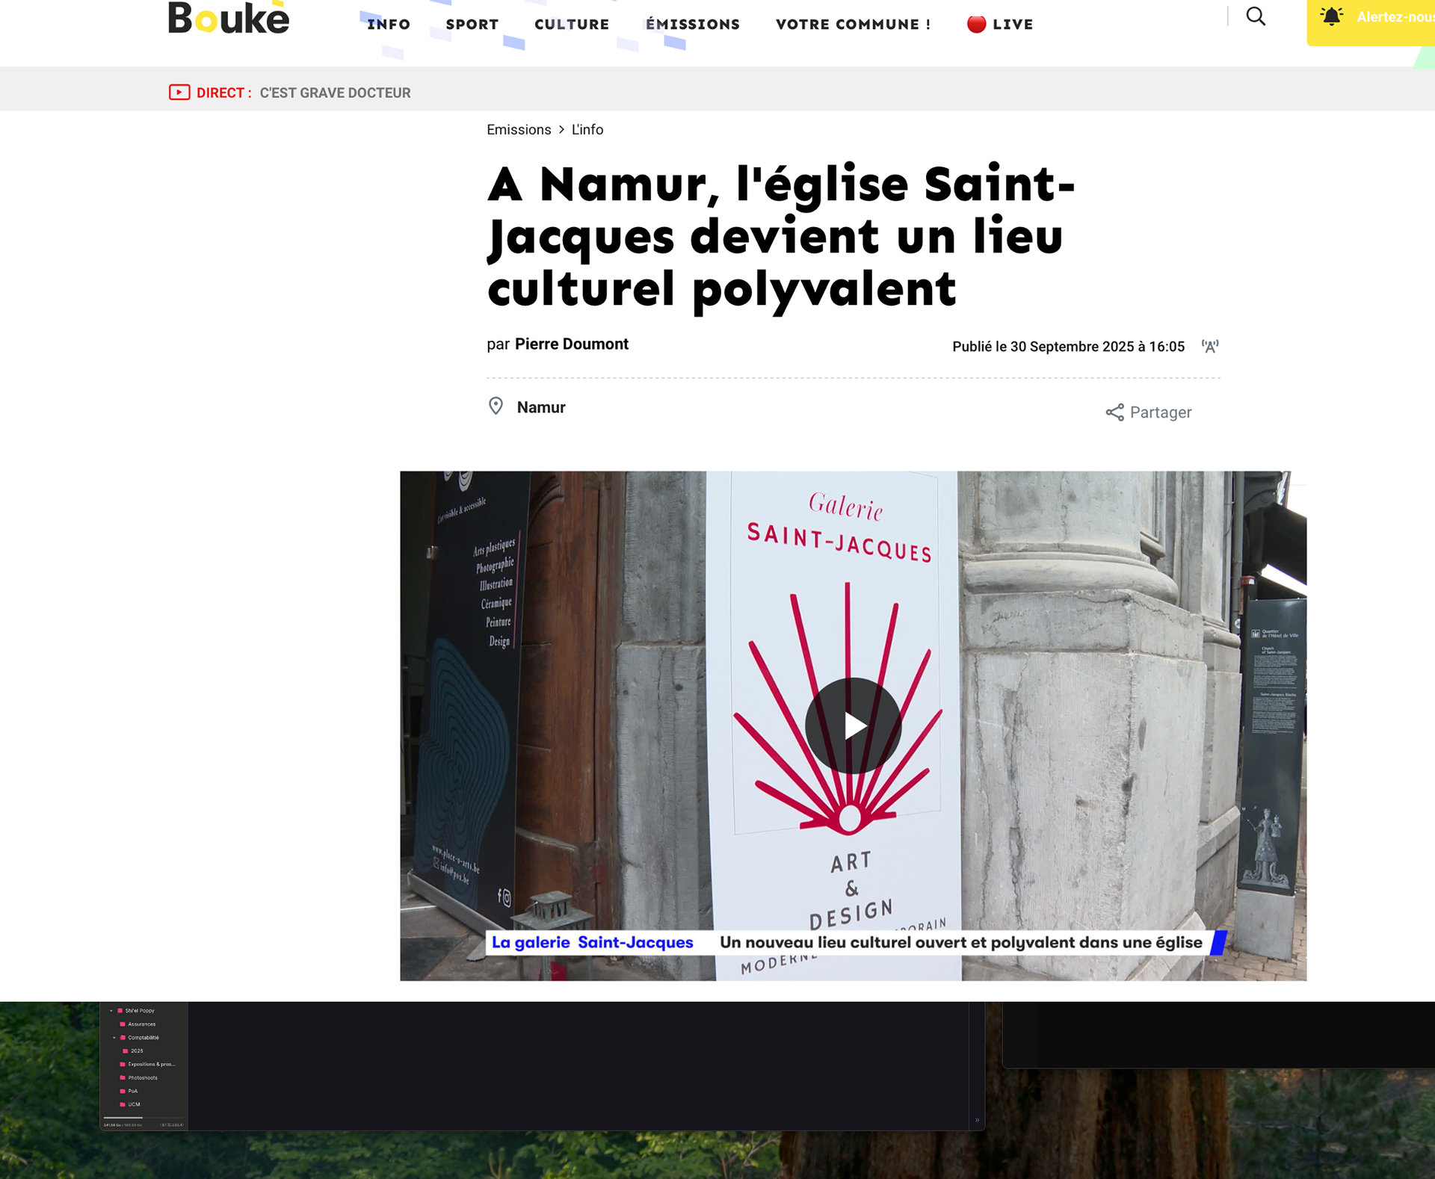Open the INFO menu
The image size is (1435, 1179).
(389, 24)
